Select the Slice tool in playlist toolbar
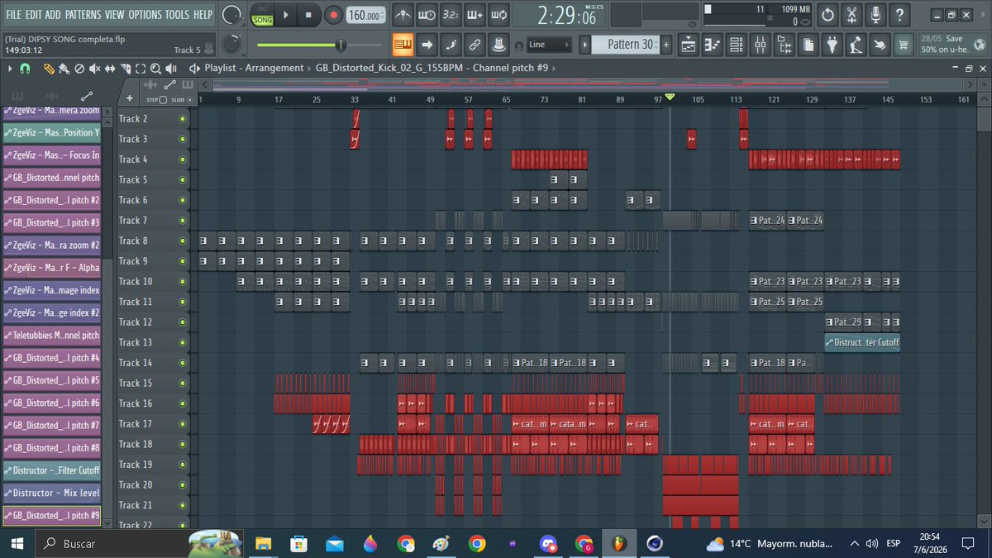The height and width of the screenshot is (558, 992). pos(126,69)
